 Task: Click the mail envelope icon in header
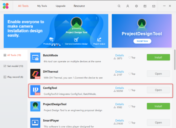click(154, 6)
